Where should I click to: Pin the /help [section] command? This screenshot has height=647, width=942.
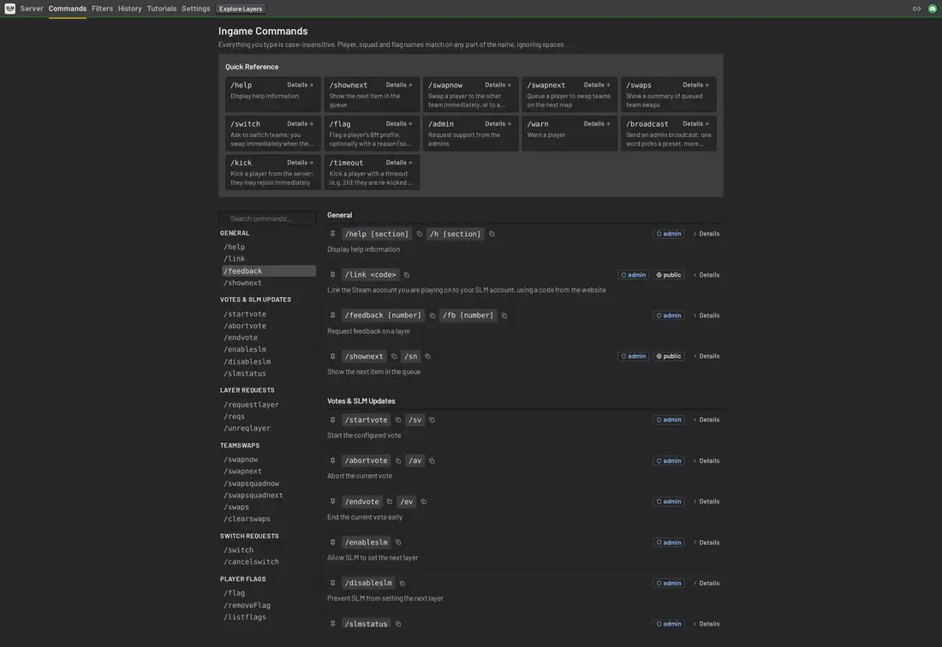[x=332, y=234]
